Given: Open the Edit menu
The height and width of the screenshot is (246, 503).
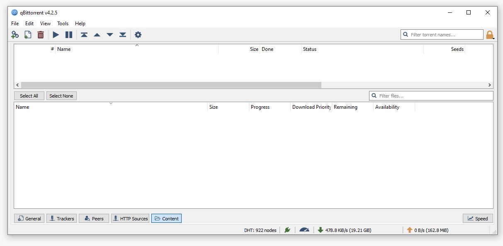Looking at the screenshot, I should (x=29, y=24).
